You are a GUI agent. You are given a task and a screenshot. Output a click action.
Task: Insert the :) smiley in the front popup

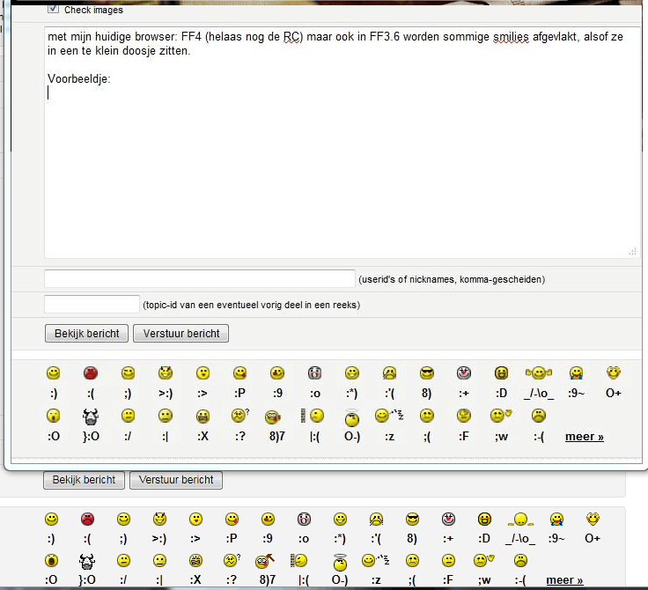(54, 373)
